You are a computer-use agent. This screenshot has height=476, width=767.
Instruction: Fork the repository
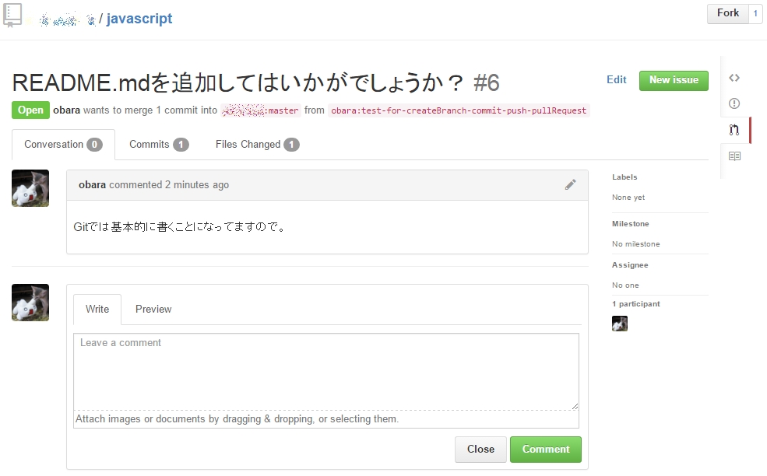point(728,13)
